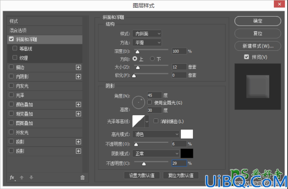The image size is (288, 189).
Task: Enable the 纹理 checkbox
Action: pos(15,58)
